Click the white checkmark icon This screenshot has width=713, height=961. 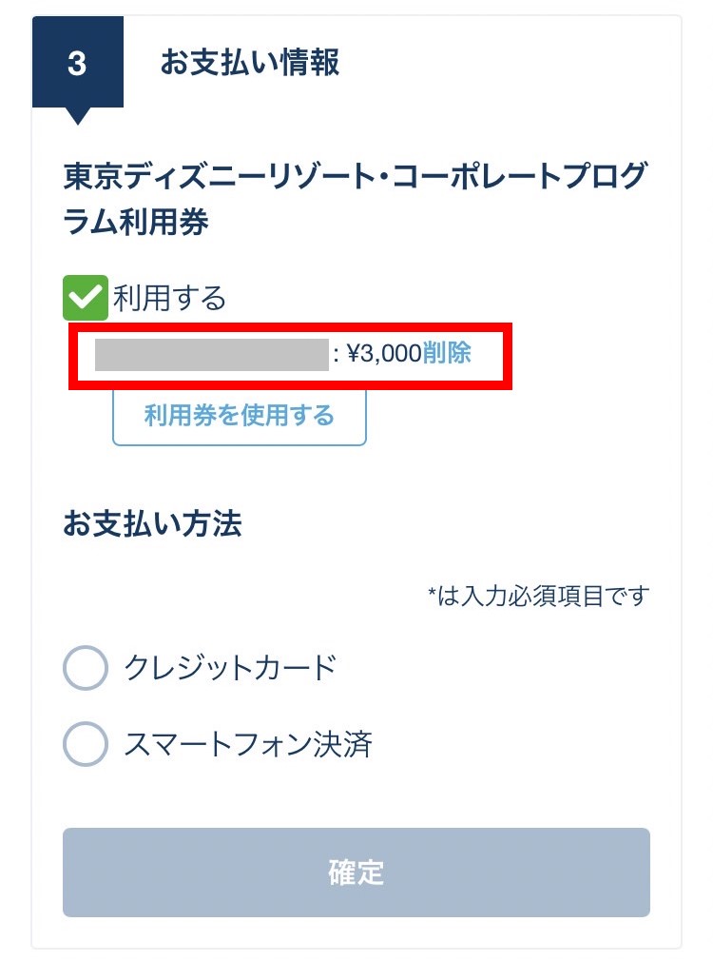(87, 298)
